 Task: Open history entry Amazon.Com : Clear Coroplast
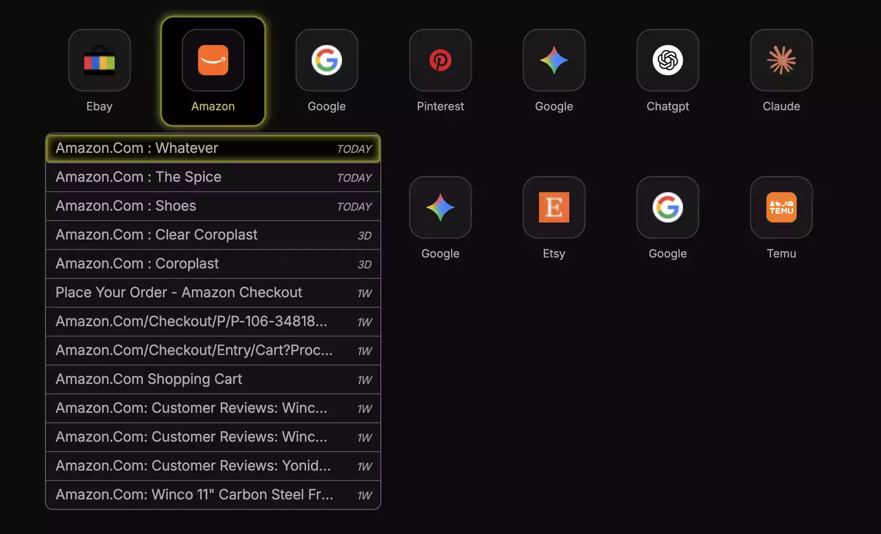[213, 235]
